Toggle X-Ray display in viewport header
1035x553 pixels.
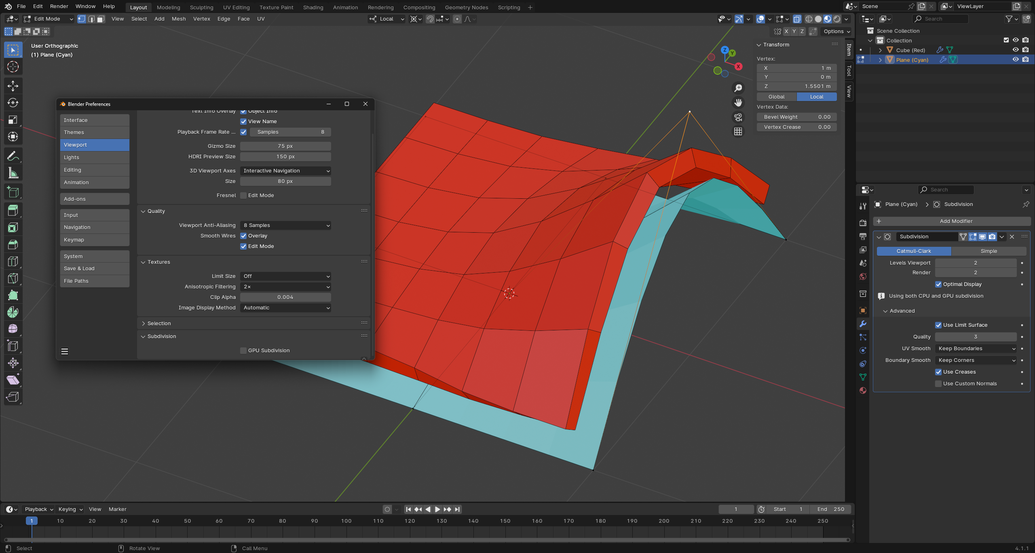[797, 19]
